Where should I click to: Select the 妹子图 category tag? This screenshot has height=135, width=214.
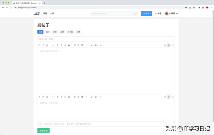[70, 32]
